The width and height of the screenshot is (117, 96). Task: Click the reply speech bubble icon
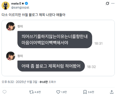point(5,92)
